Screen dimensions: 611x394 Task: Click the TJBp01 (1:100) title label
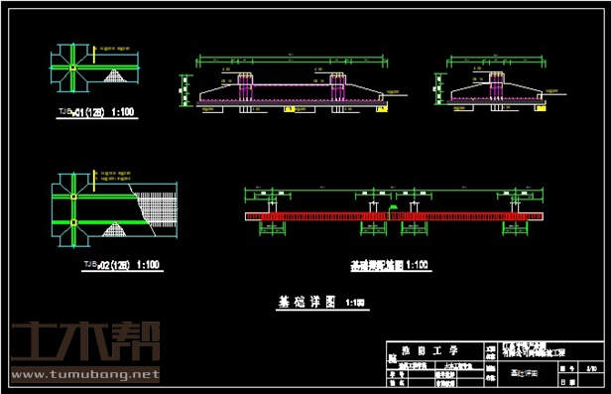pos(96,112)
